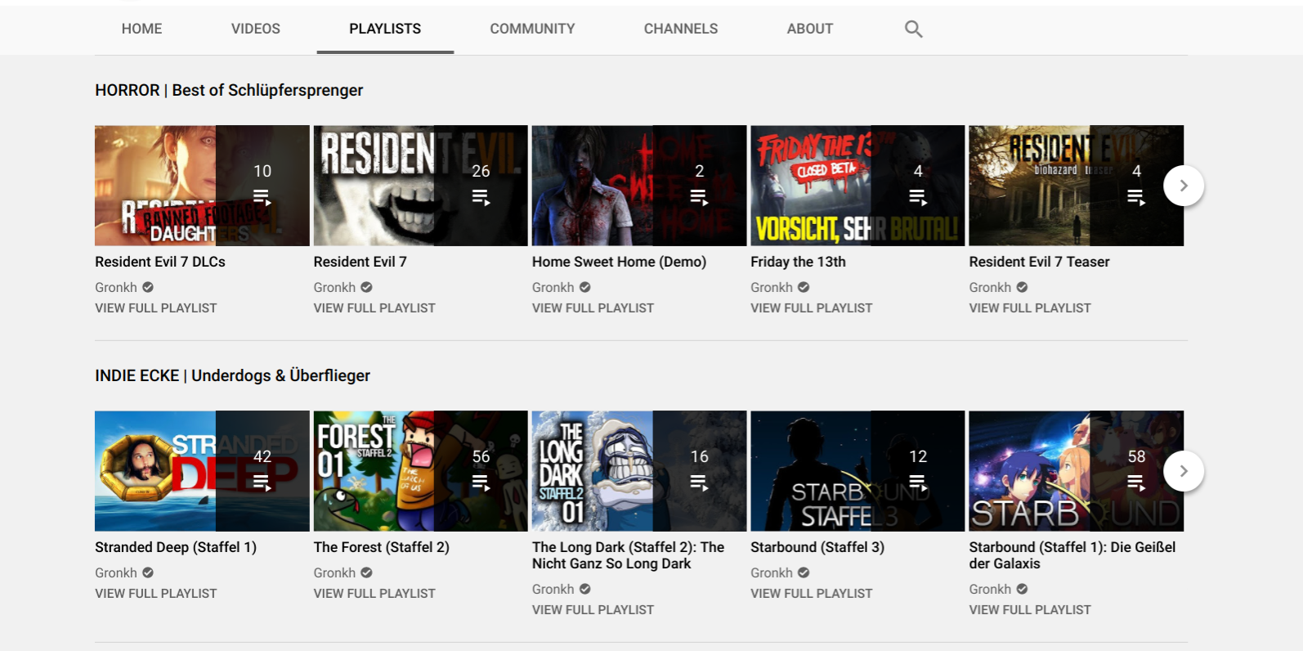This screenshot has height=651, width=1303.
Task: Click playlist icon on Starbound Staffel 1 thumbnail
Action: click(1136, 483)
